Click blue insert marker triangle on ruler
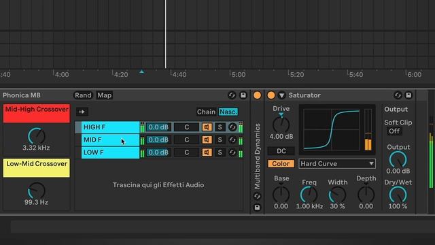 click(x=142, y=71)
